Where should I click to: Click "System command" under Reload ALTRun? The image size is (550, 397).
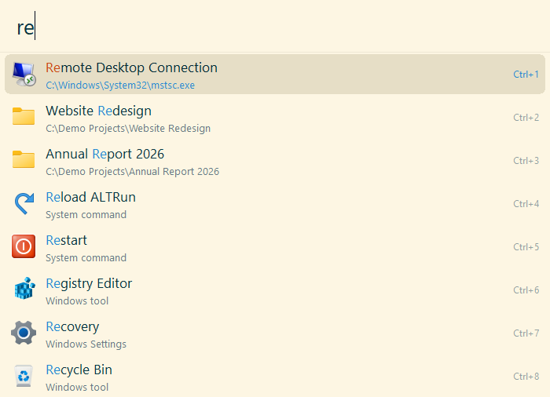coord(86,214)
